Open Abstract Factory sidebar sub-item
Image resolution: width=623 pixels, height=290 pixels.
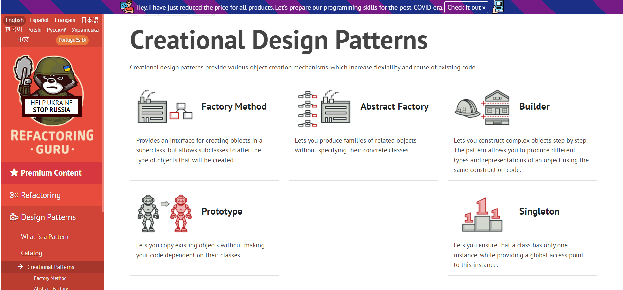coord(51,288)
